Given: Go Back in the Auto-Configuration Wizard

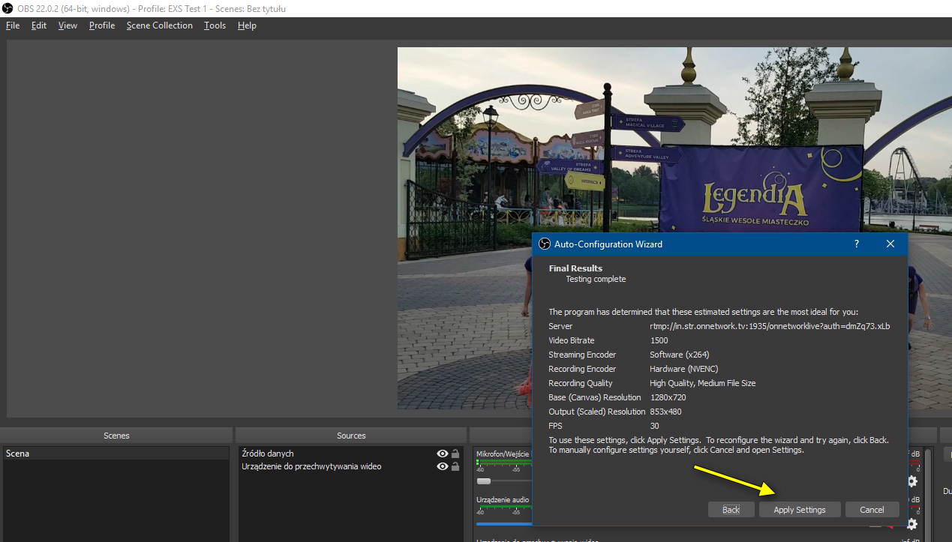Looking at the screenshot, I should click(731, 510).
